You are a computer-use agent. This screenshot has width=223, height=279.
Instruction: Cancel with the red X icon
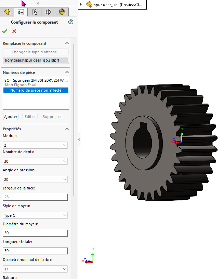pos(14,31)
